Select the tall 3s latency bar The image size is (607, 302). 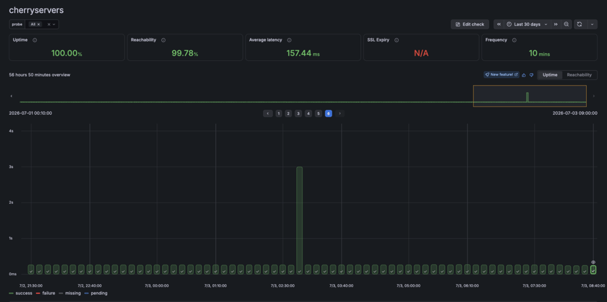pyautogui.click(x=299, y=220)
